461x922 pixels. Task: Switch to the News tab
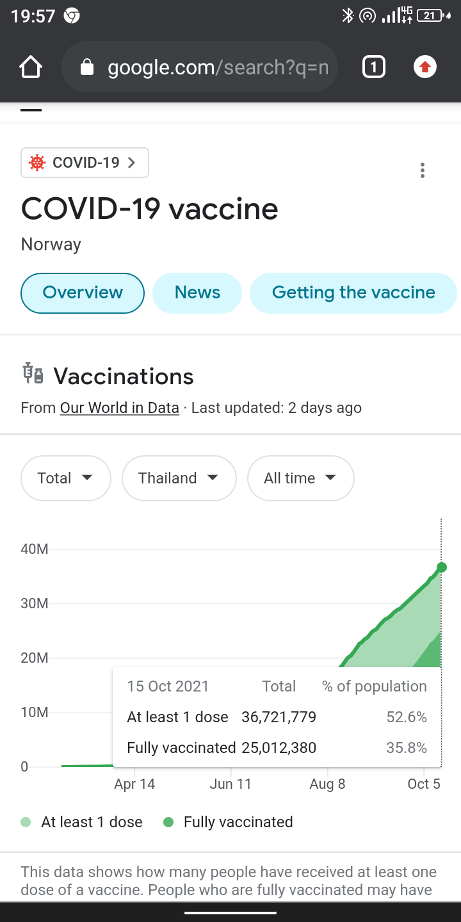click(197, 293)
